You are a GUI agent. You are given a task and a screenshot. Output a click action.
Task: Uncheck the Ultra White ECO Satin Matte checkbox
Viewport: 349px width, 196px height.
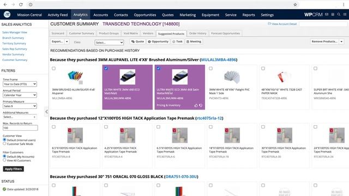click(158, 69)
